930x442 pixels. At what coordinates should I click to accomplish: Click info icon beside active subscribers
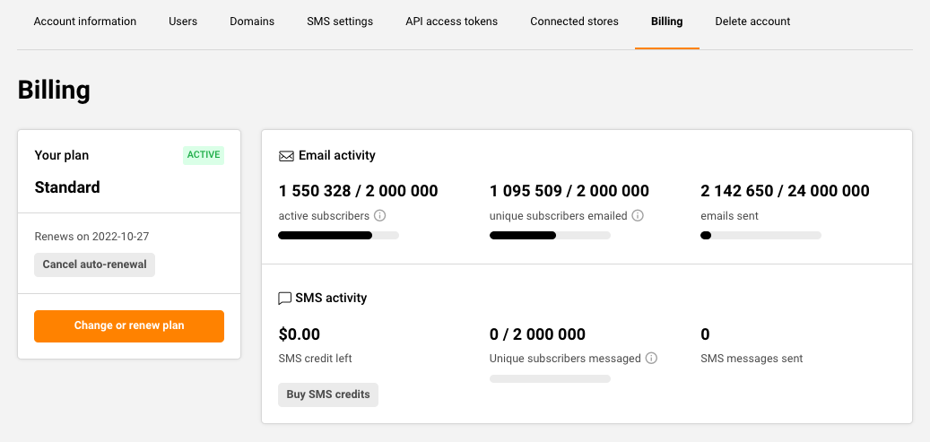pos(379,216)
